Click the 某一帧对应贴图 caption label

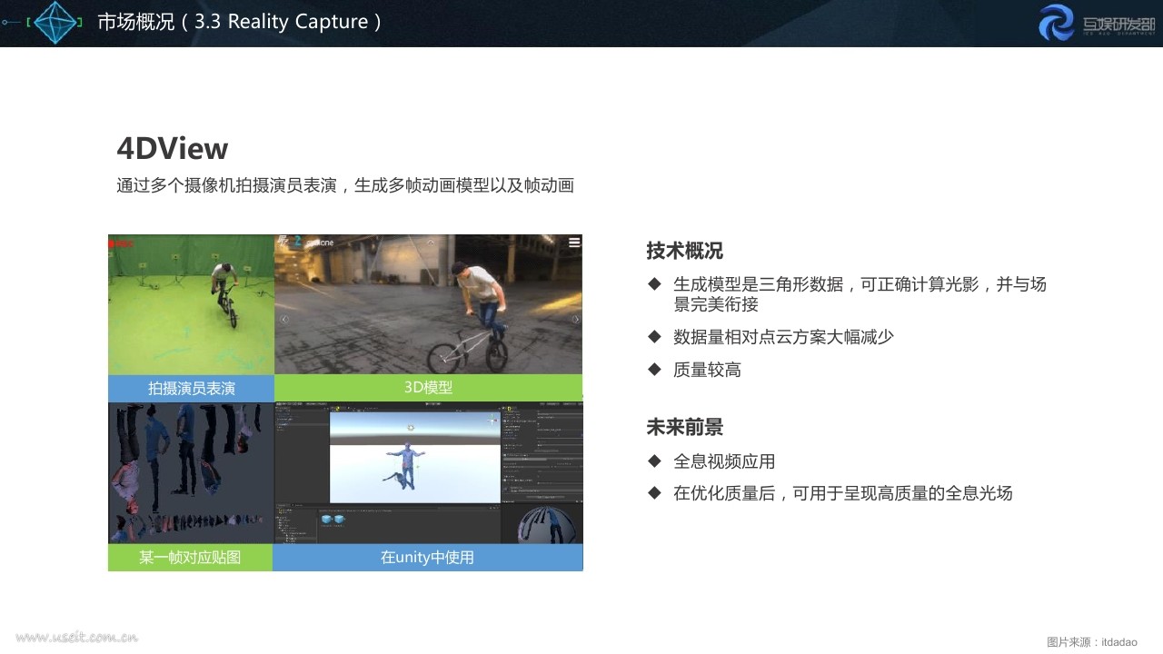tap(190, 558)
